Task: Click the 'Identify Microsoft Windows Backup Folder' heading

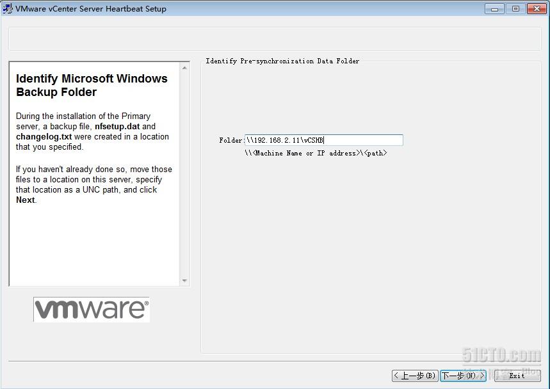Action: point(92,85)
